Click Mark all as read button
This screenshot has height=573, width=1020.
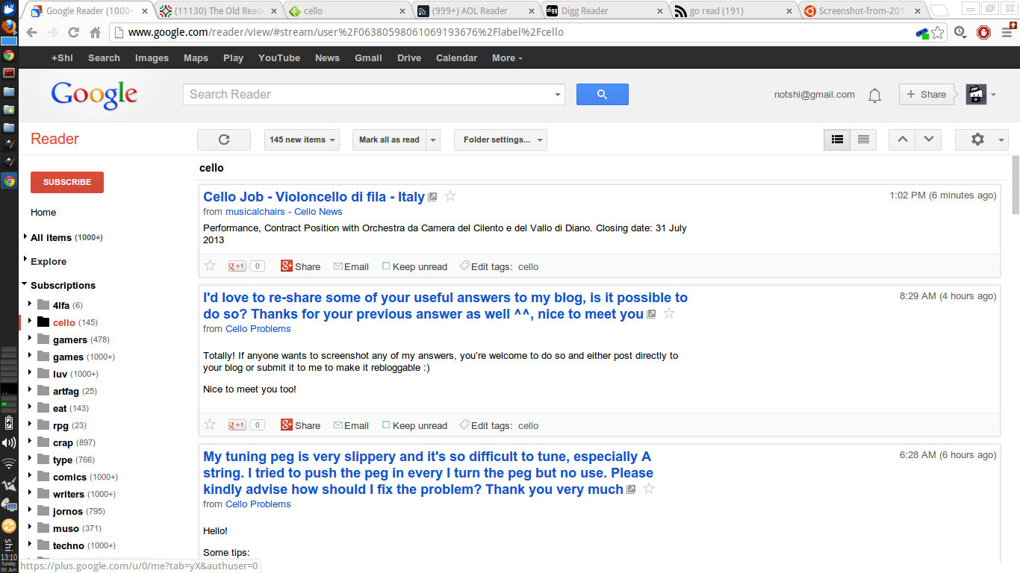pos(389,140)
